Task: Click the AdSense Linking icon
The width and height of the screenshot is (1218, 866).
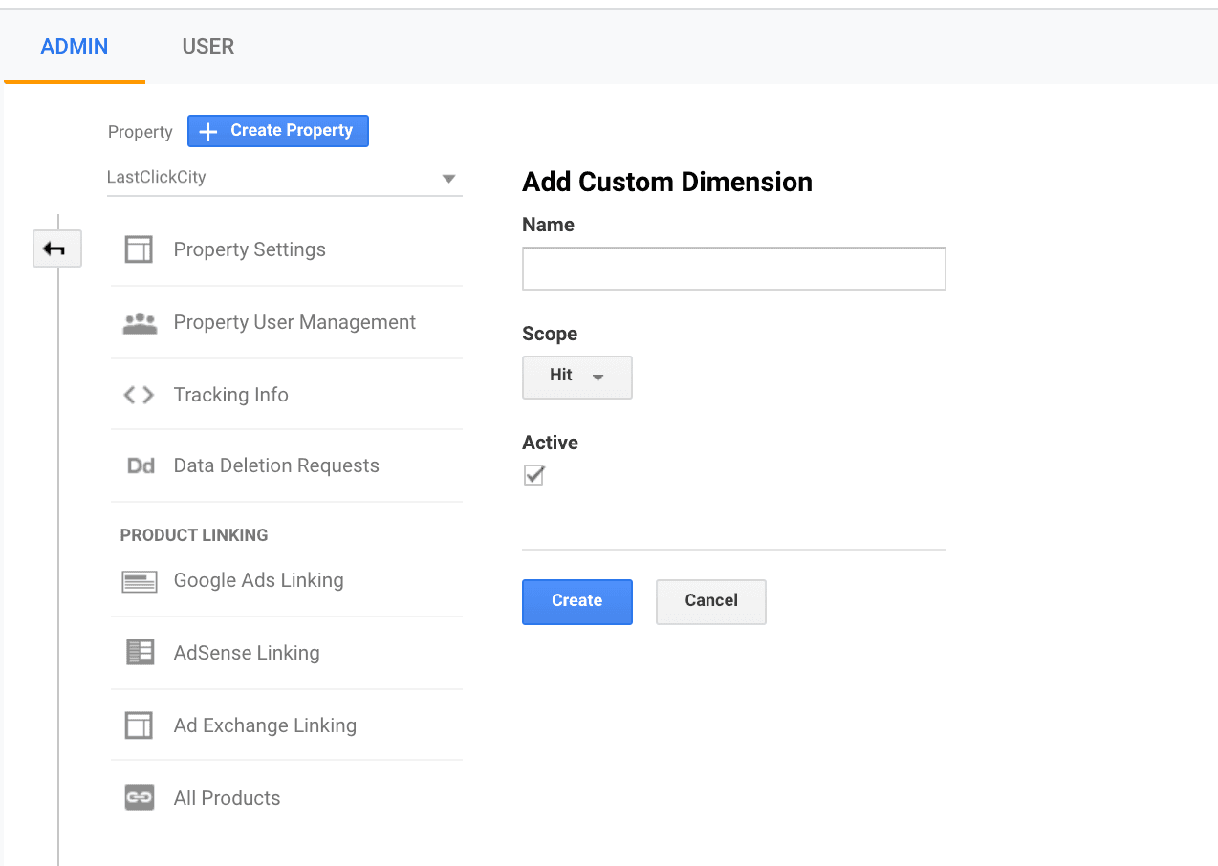Action: (x=140, y=653)
